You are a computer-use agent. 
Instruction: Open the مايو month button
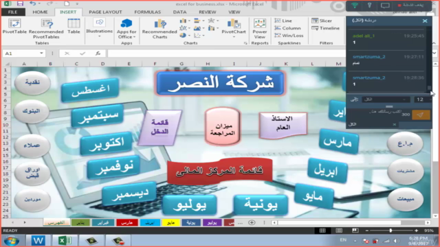tap(314, 196)
